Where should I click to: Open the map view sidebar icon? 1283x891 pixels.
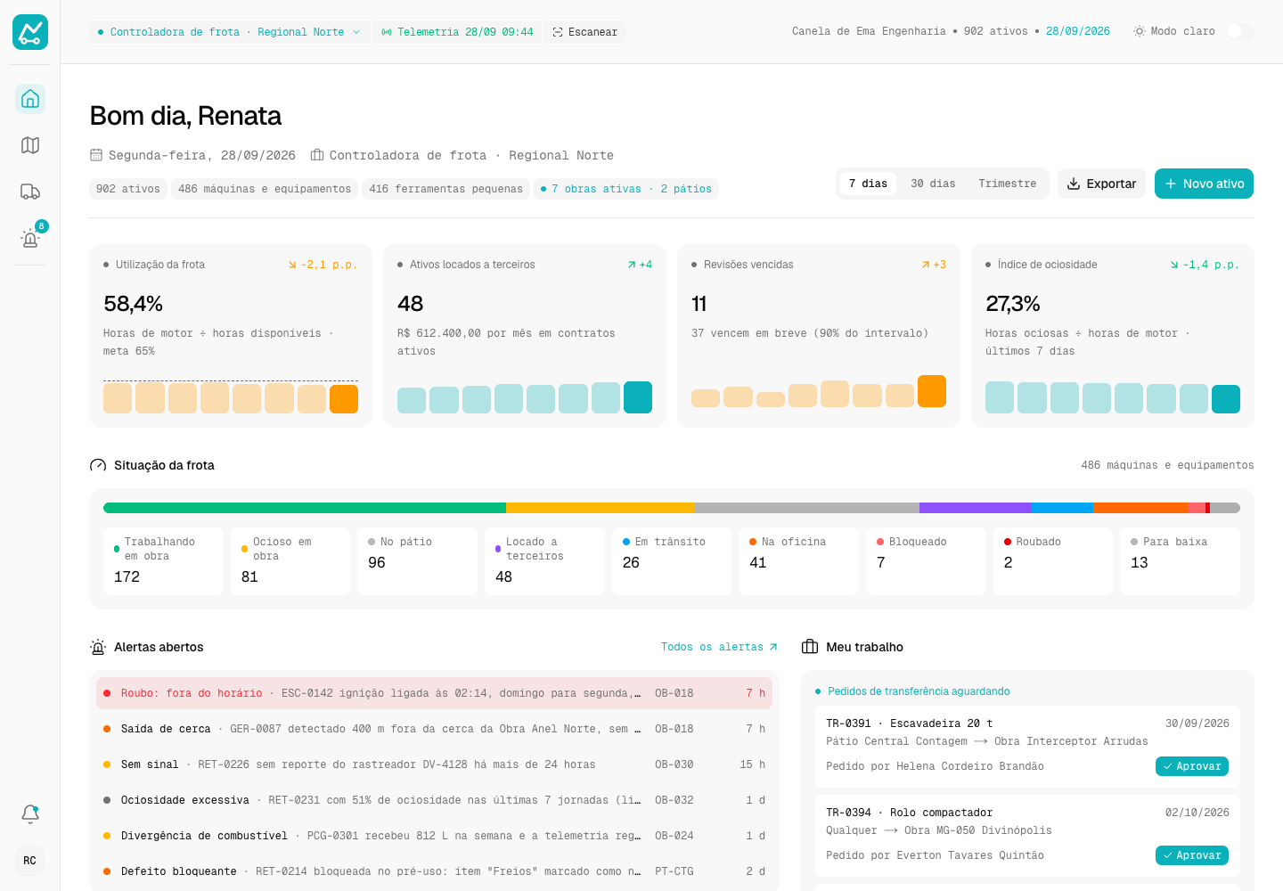[30, 145]
